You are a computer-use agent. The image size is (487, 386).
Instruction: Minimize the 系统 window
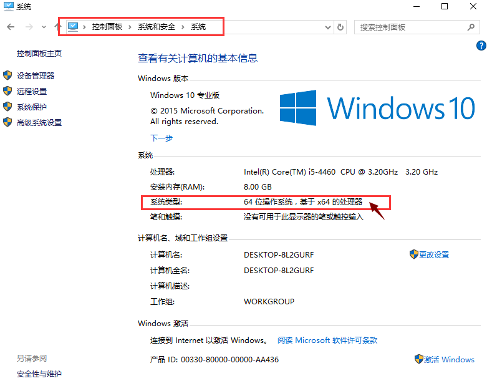pos(417,6)
